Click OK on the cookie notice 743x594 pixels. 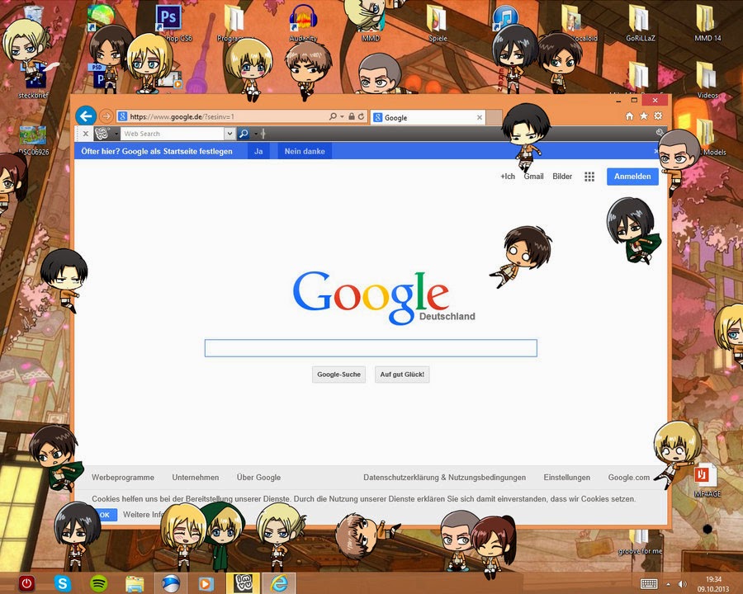coord(105,515)
